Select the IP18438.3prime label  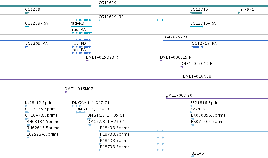(x=114, y=128)
